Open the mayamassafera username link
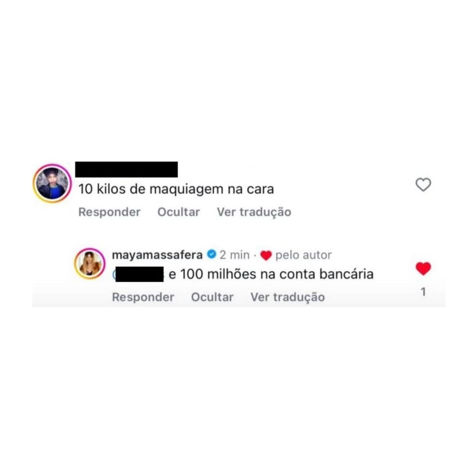Viewport: 466px width, 466px height. click(157, 255)
